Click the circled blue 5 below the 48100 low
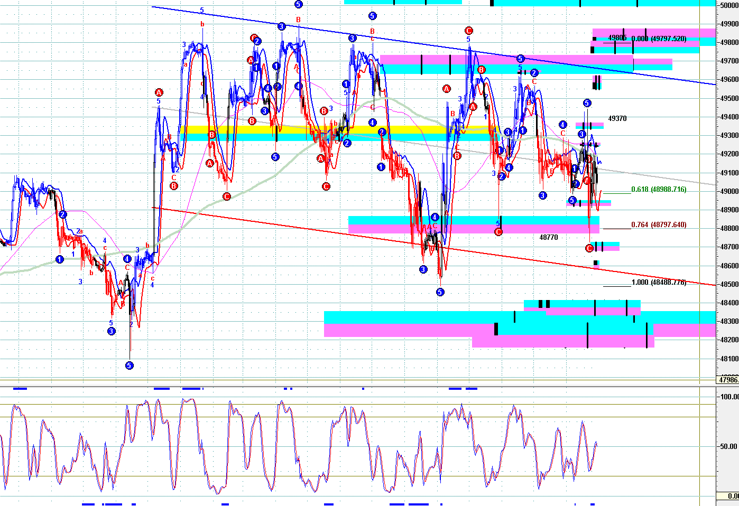Screen dimensions: 739x506 130,366
